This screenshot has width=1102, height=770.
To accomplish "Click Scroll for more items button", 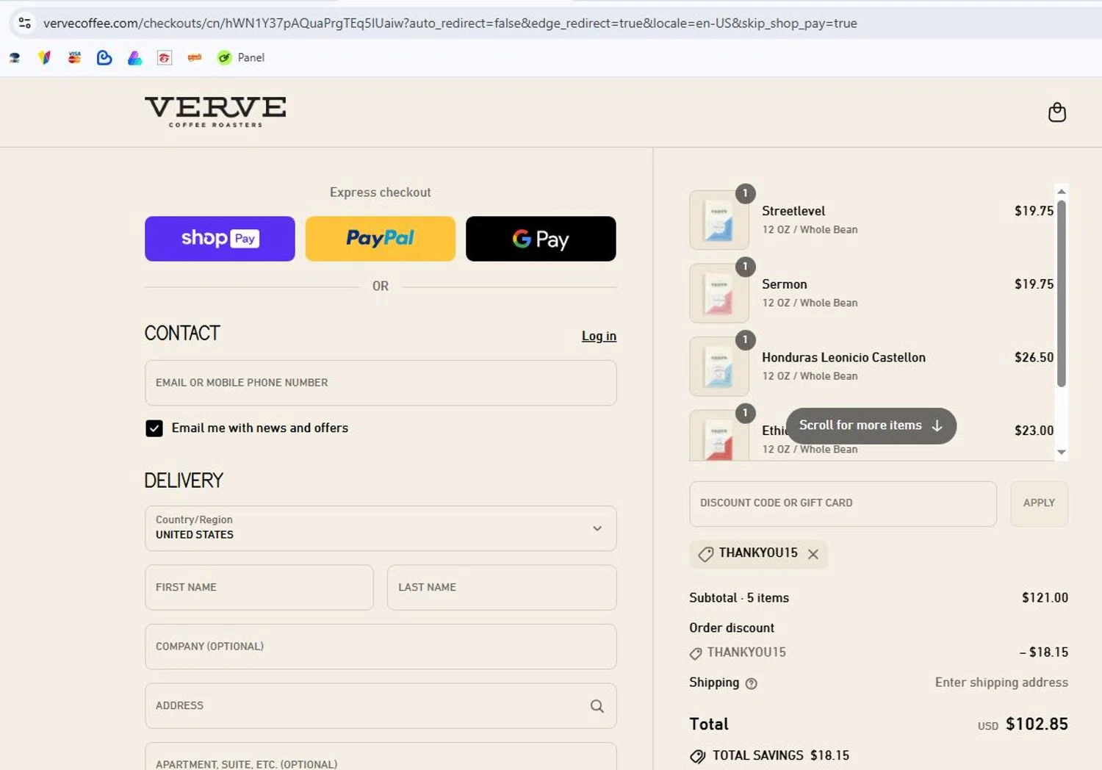I will tap(871, 425).
